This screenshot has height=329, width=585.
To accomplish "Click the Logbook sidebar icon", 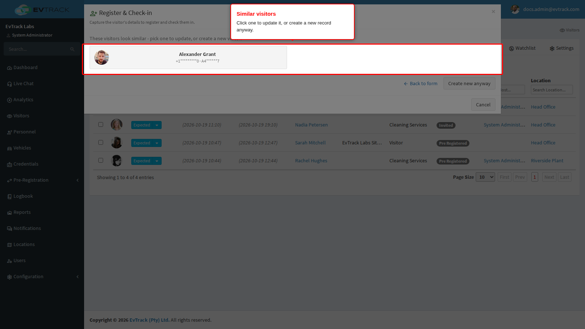I will [x=10, y=197].
